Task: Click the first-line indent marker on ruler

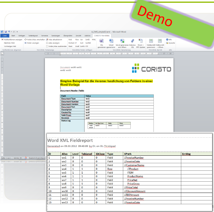Action: click(60, 53)
